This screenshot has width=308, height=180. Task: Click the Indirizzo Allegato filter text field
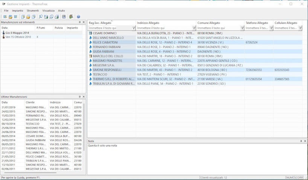coord(164,28)
